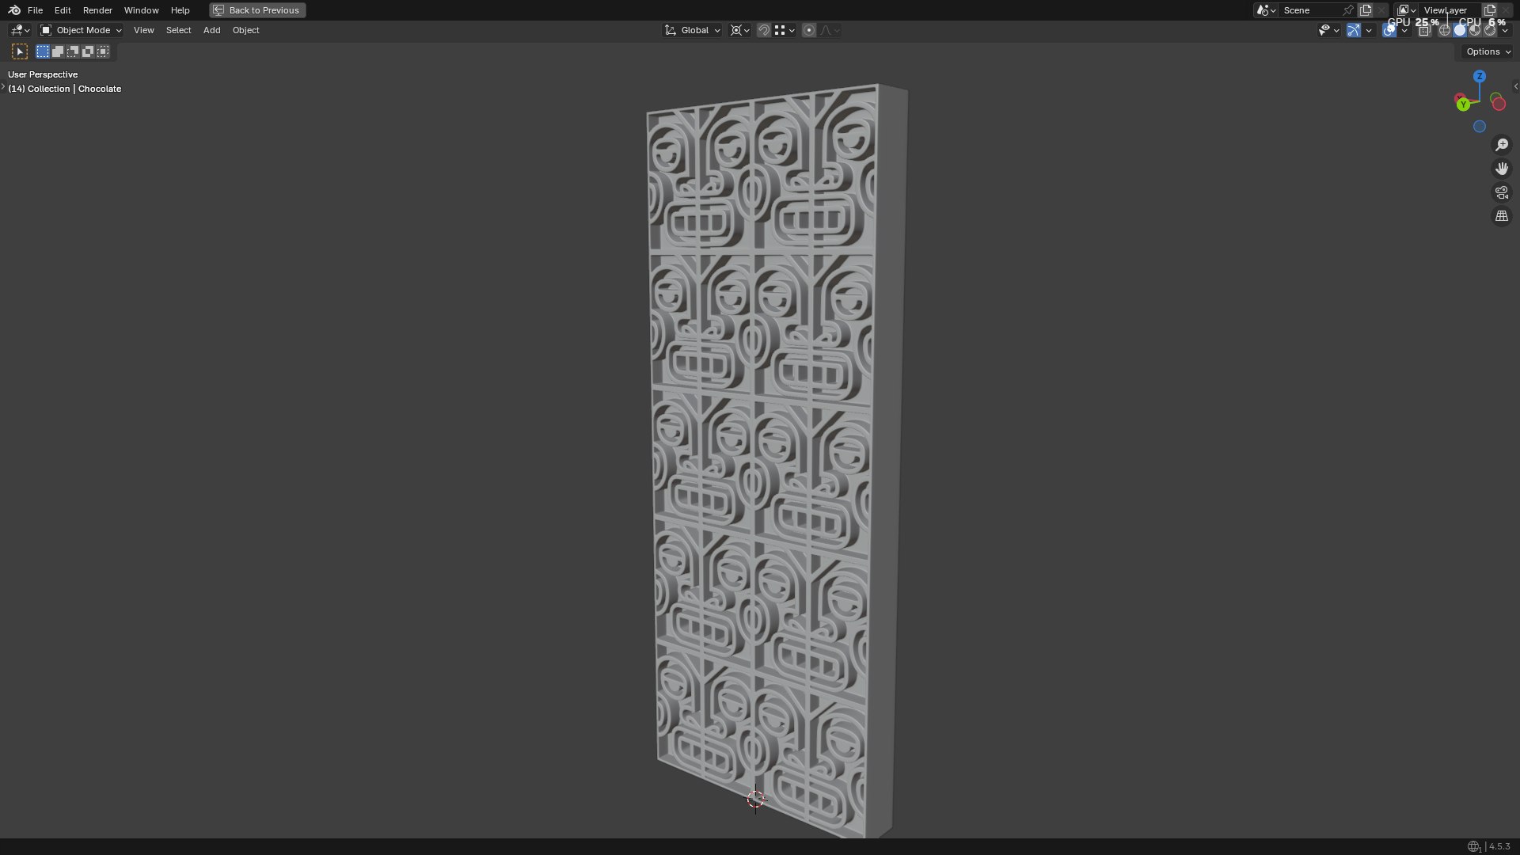The height and width of the screenshot is (855, 1520).
Task: Open the Global transform orientation dropdown
Action: pyautogui.click(x=693, y=30)
